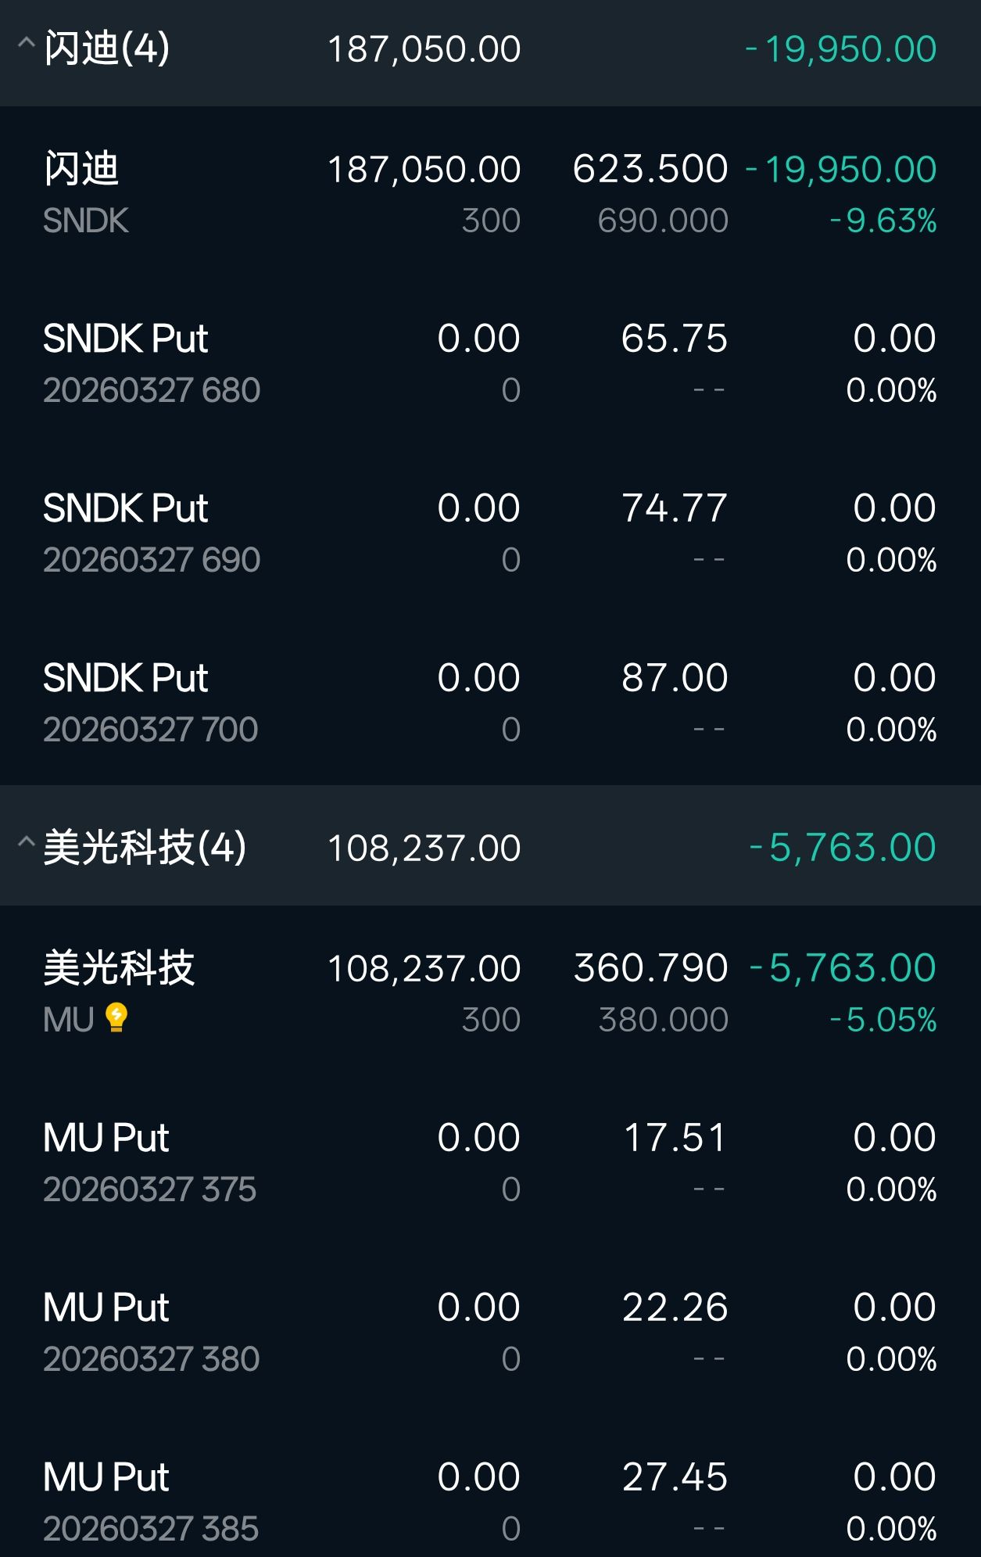Screen dimensions: 981x1557
Task: Tap MU current price 360.790
Action: (x=651, y=968)
